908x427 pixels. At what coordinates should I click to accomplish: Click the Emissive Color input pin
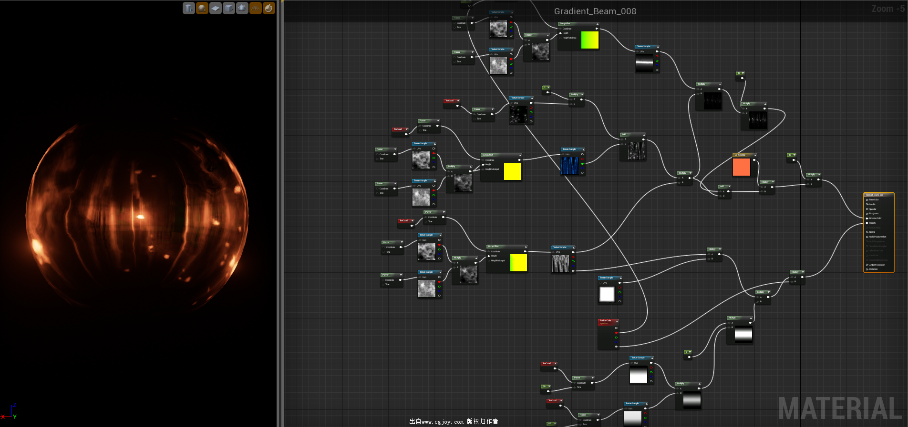click(867, 218)
